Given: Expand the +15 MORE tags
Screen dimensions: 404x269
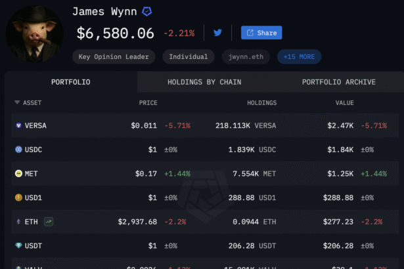Looking at the screenshot, I should [x=299, y=57].
